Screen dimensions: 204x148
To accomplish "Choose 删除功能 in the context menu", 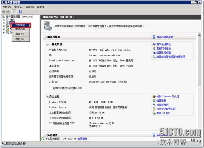I will pyautogui.click(x=21, y=29).
